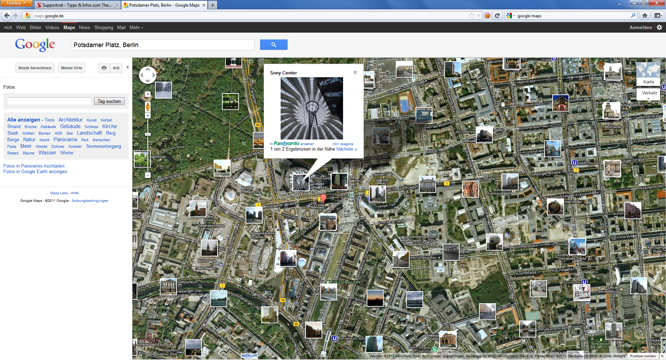Open the settings gear icon top right
The image size is (666, 360).
click(660, 27)
